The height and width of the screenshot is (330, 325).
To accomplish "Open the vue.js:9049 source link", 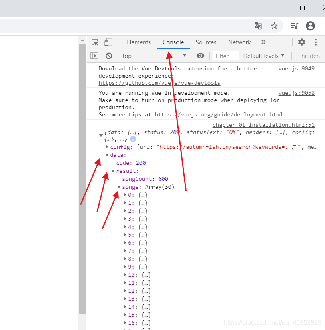I will click(296, 69).
